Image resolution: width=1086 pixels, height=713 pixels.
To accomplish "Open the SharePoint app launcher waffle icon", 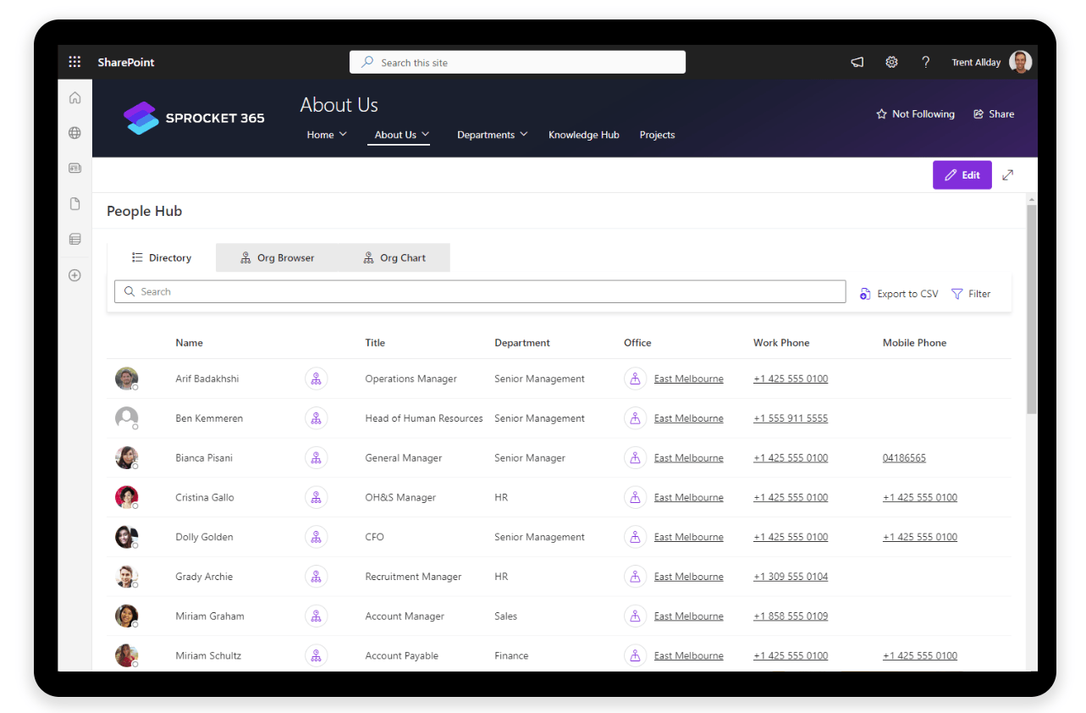I will (x=74, y=61).
